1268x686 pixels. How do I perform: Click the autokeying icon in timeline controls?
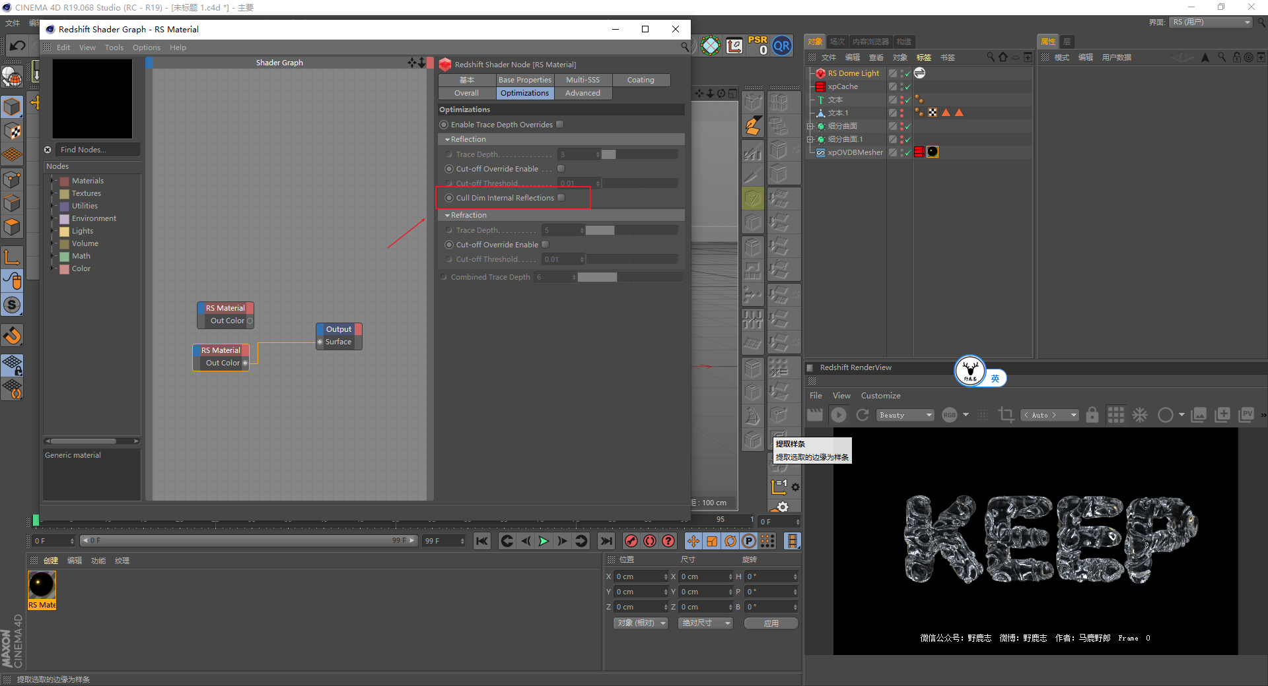click(650, 541)
